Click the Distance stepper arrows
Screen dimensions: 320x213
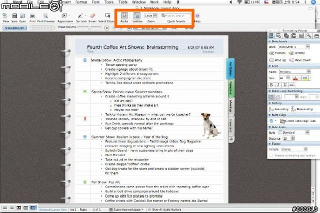click(292, 138)
